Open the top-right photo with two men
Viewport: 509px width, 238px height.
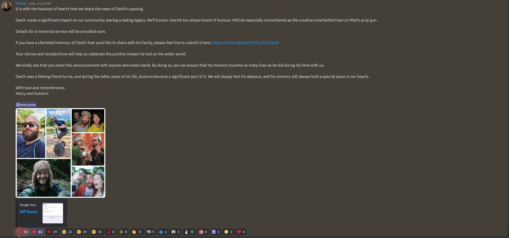click(88, 120)
